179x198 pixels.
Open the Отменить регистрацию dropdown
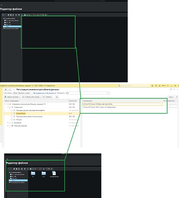pyautogui.click(x=31, y=97)
